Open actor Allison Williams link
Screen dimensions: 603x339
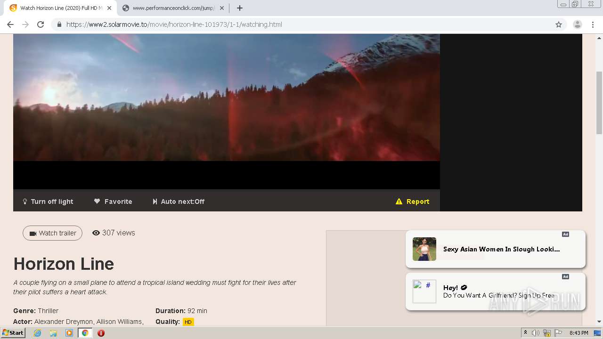coord(119,322)
